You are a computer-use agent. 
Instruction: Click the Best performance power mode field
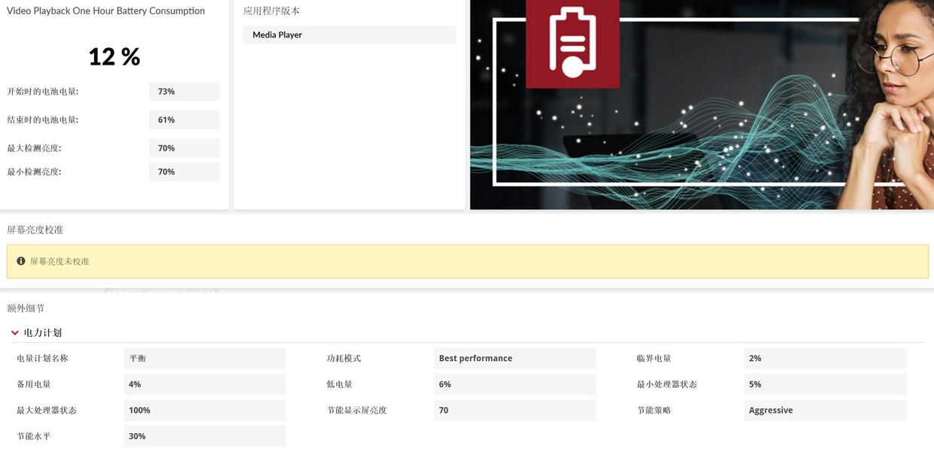click(515, 358)
